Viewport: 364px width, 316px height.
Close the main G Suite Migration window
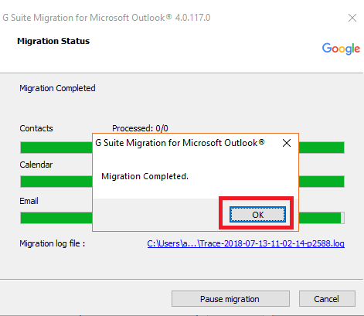pos(352,18)
